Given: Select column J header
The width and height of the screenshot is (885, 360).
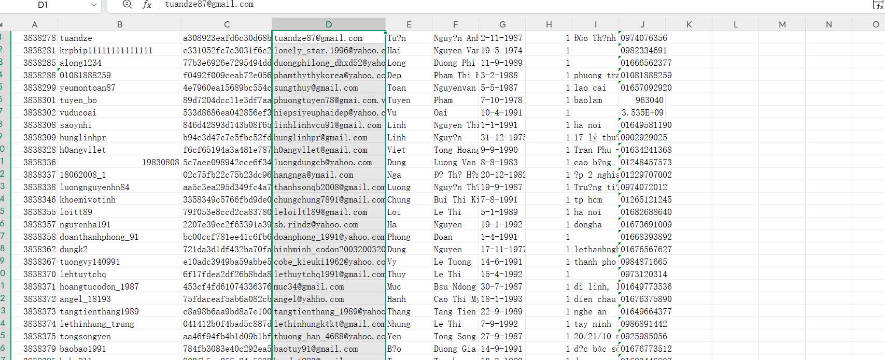Looking at the screenshot, I should point(642,24).
